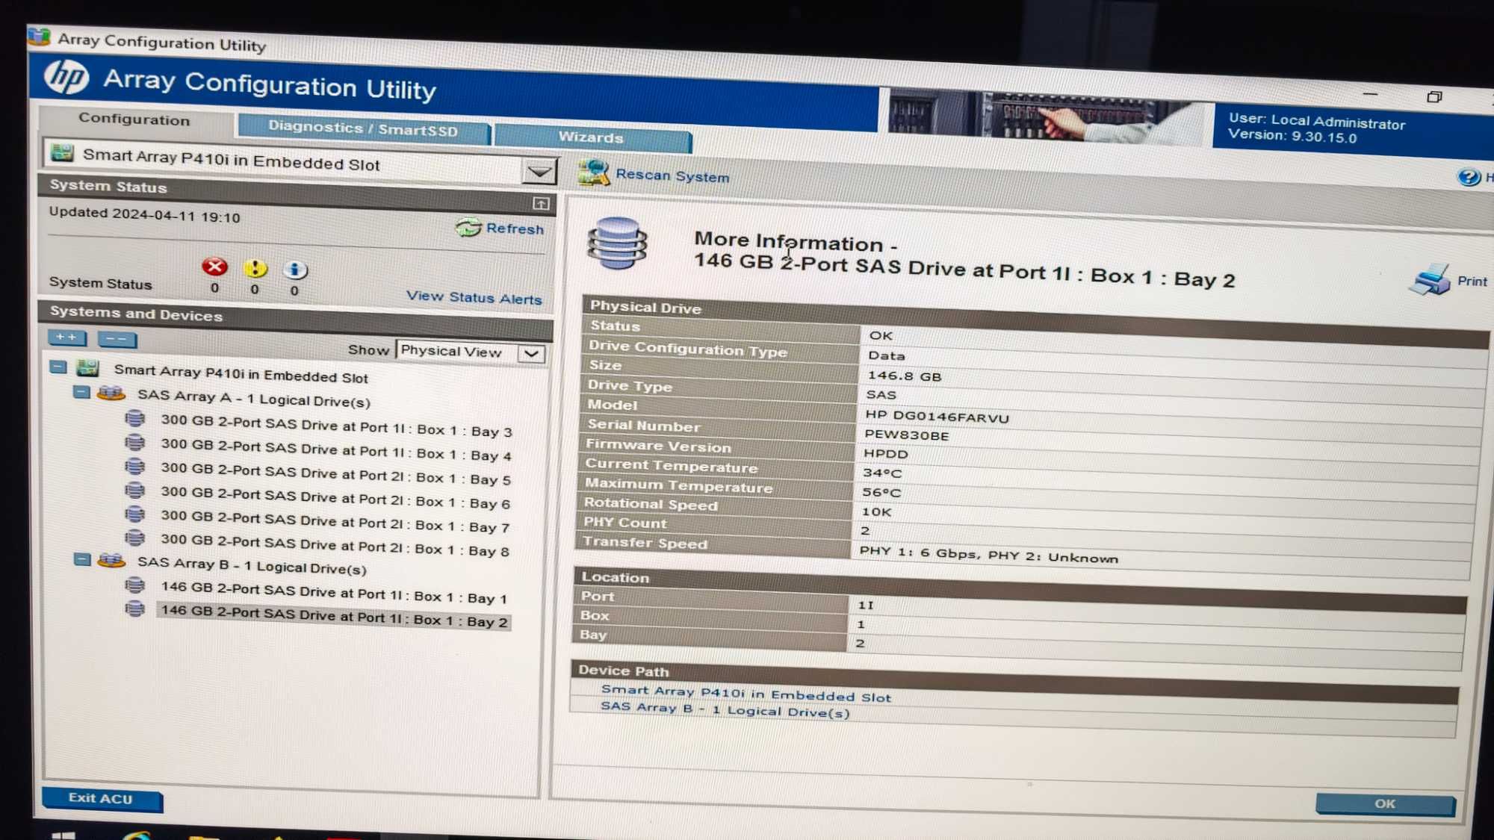The image size is (1494, 840).
Task: Collapse the Smart Array P410i tree node
Action: pyautogui.click(x=58, y=367)
